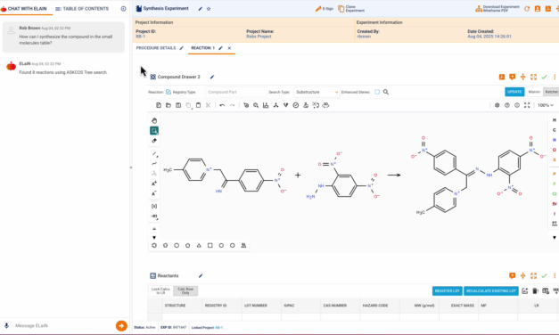Edit the Synthesis Experiment title pencil
The width and height of the screenshot is (559, 335).
point(201,9)
